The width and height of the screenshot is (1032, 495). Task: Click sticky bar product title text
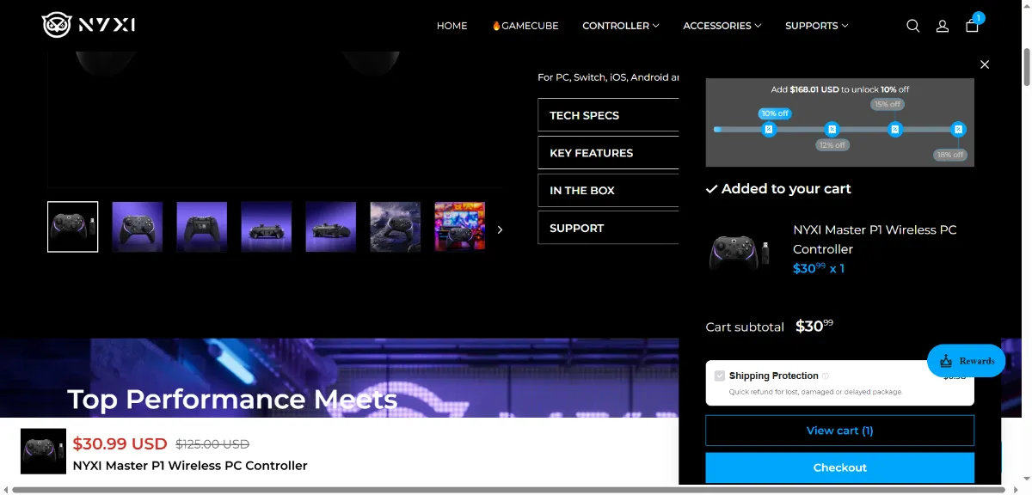coord(190,466)
